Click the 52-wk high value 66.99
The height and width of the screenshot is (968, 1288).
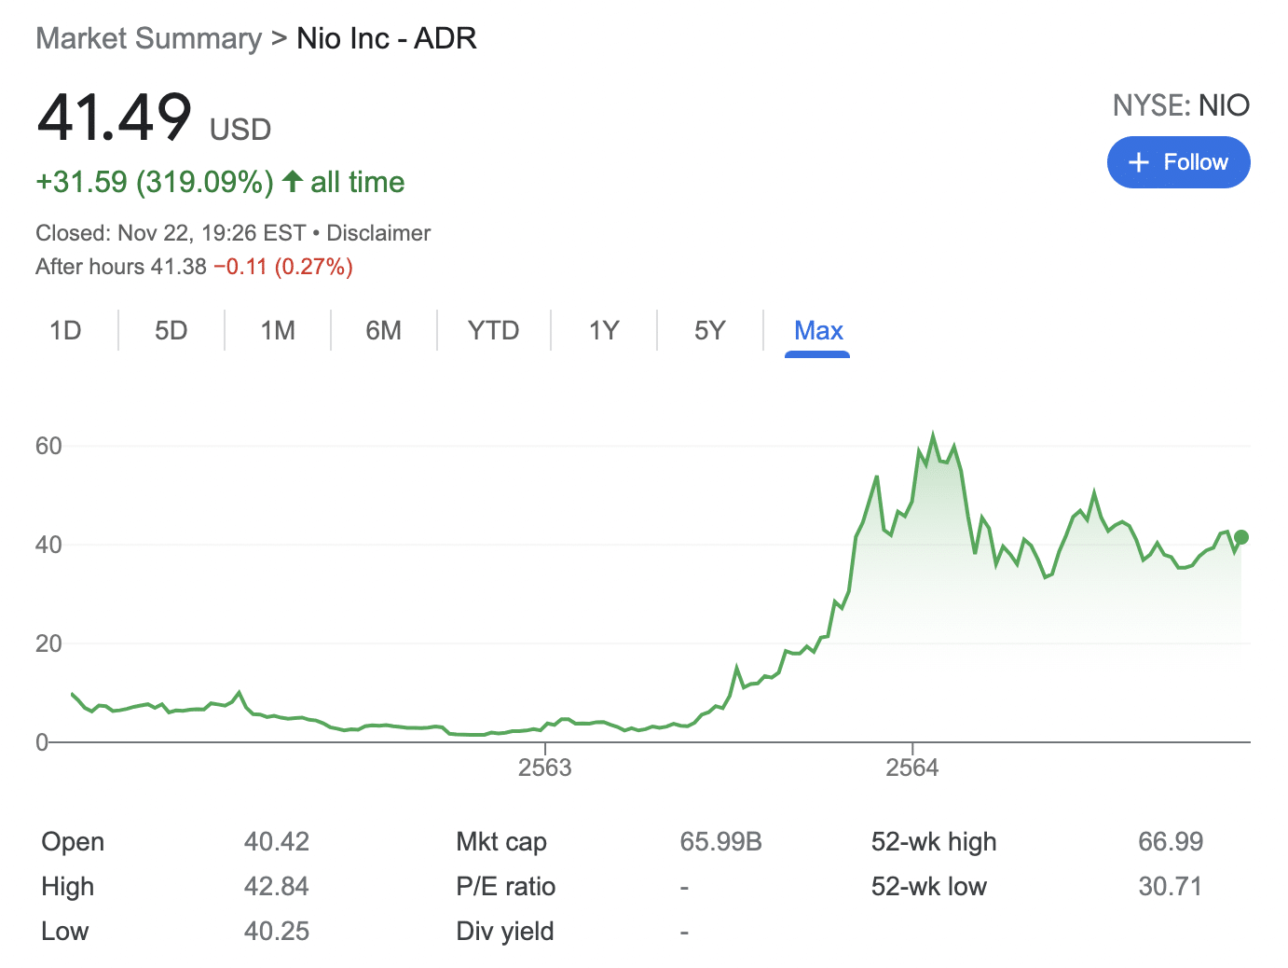[1171, 841]
